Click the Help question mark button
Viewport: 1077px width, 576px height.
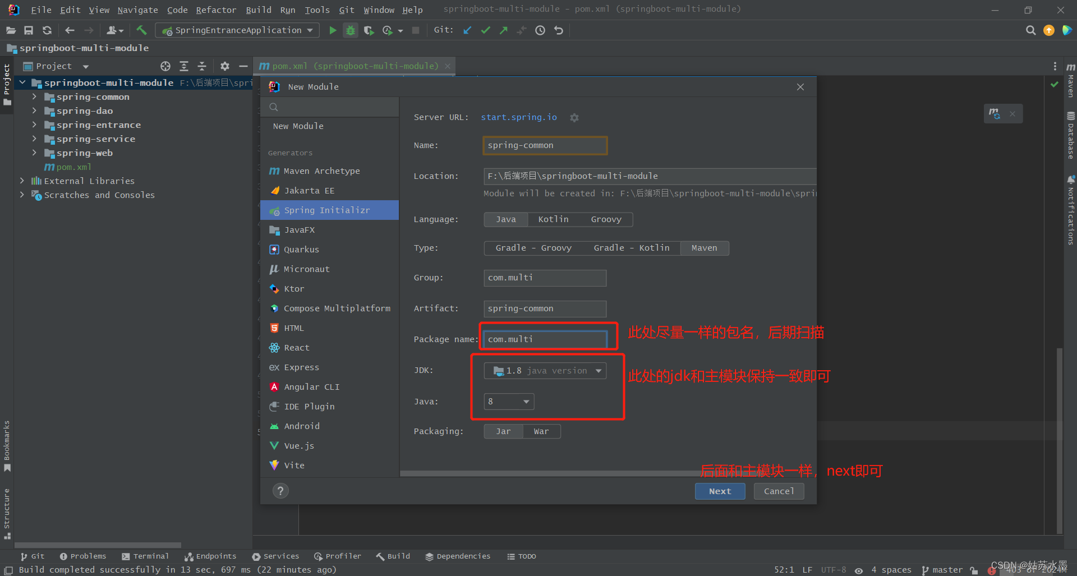click(280, 491)
